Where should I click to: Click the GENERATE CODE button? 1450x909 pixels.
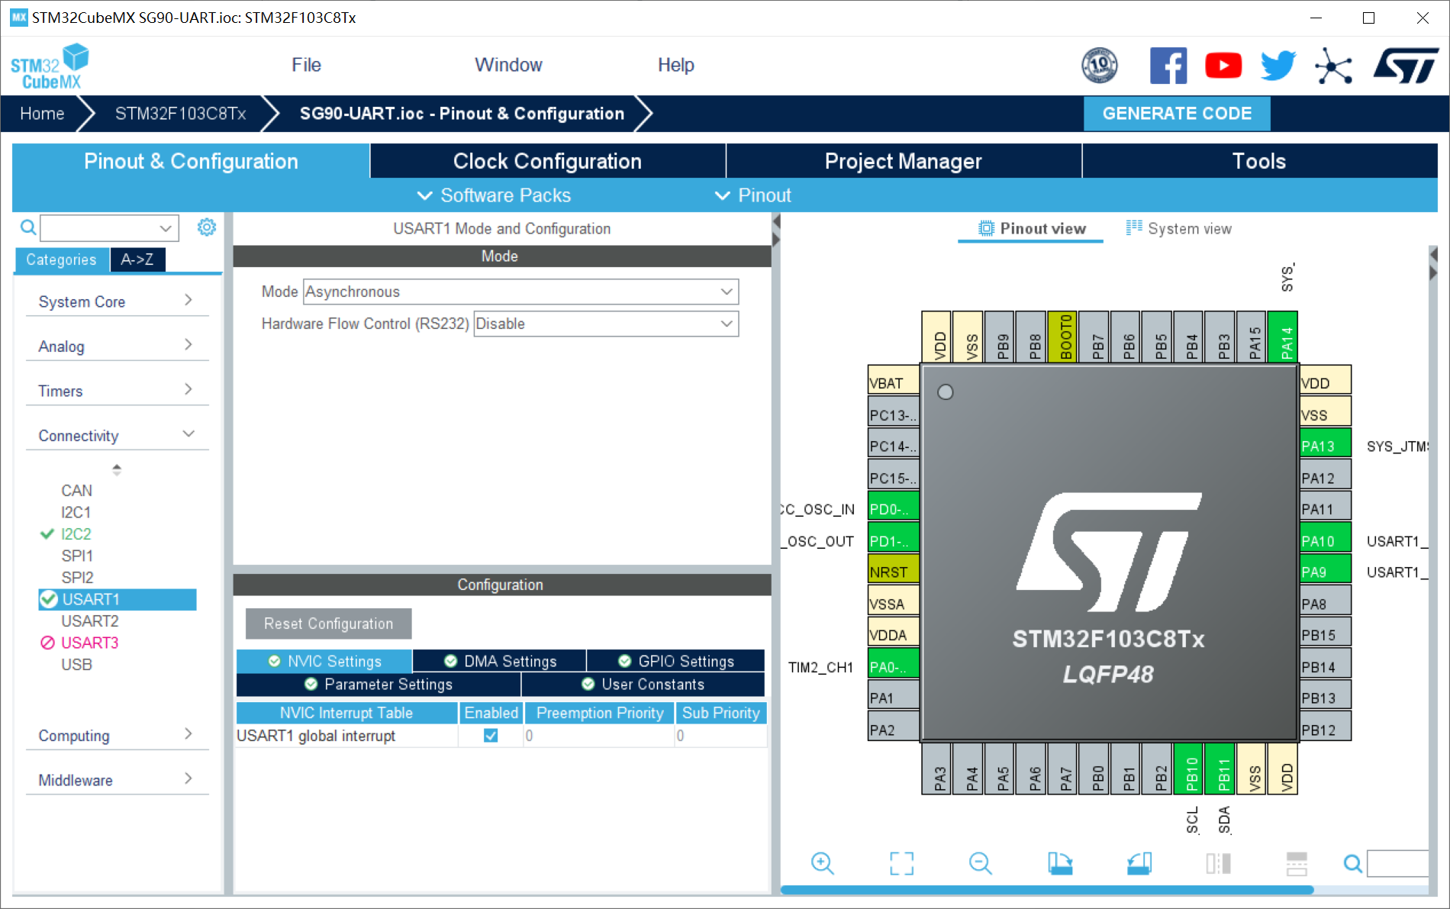(1177, 113)
